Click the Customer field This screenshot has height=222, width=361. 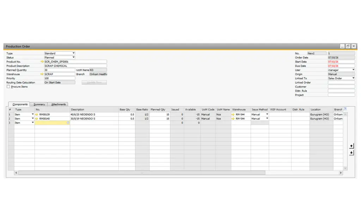341,86
